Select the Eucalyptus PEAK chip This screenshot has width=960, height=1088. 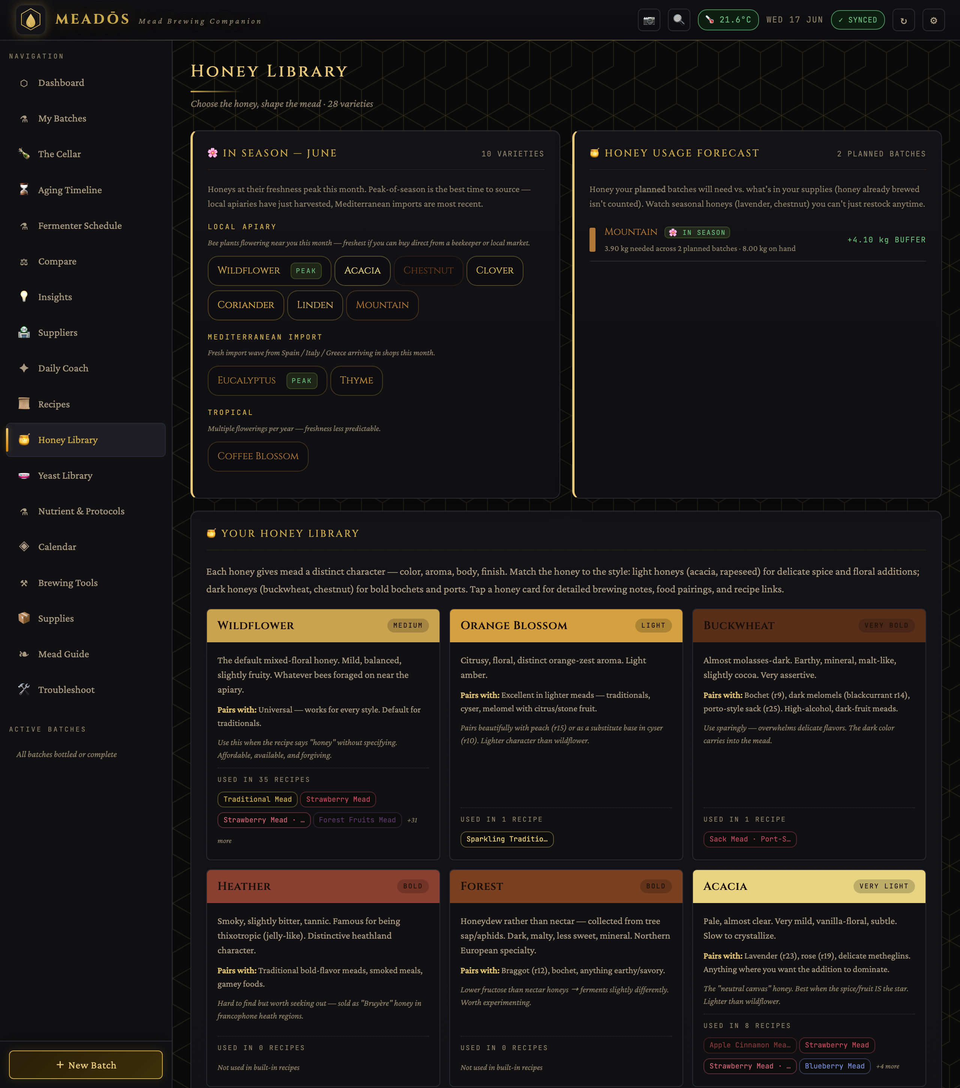[x=267, y=380]
